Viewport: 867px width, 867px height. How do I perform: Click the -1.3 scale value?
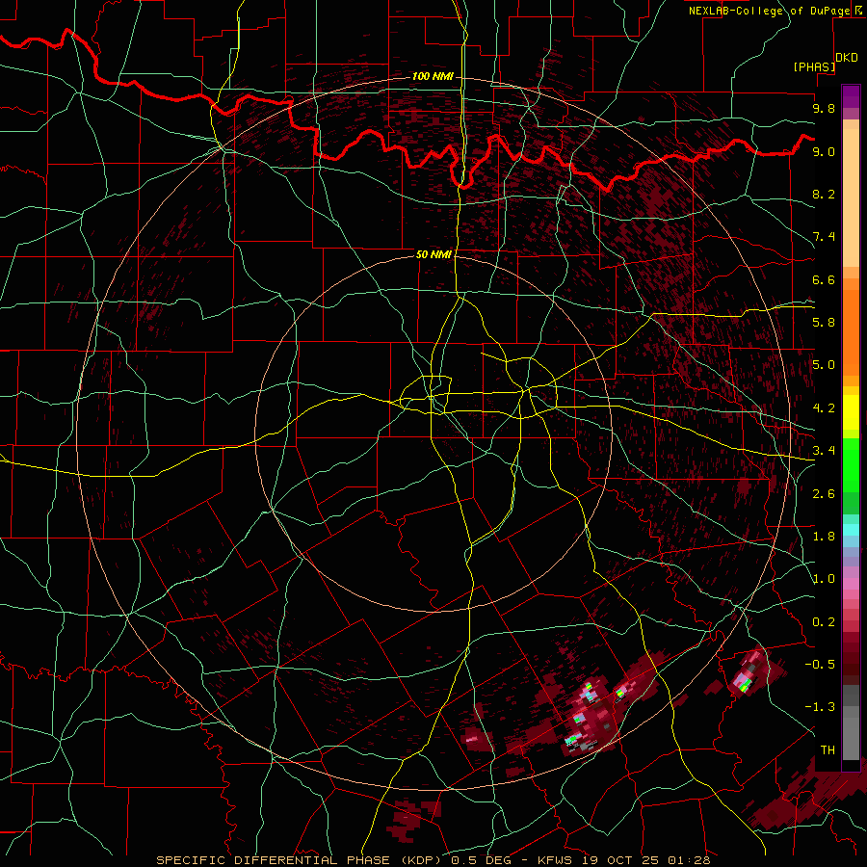[x=820, y=707]
